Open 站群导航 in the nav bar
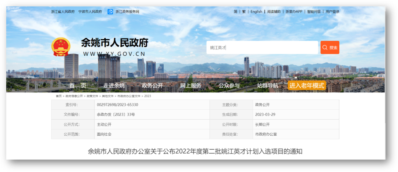 pos(268,86)
